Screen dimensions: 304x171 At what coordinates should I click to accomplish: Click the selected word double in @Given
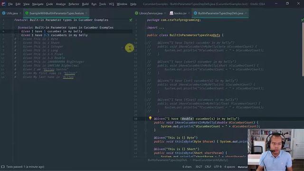point(187,119)
